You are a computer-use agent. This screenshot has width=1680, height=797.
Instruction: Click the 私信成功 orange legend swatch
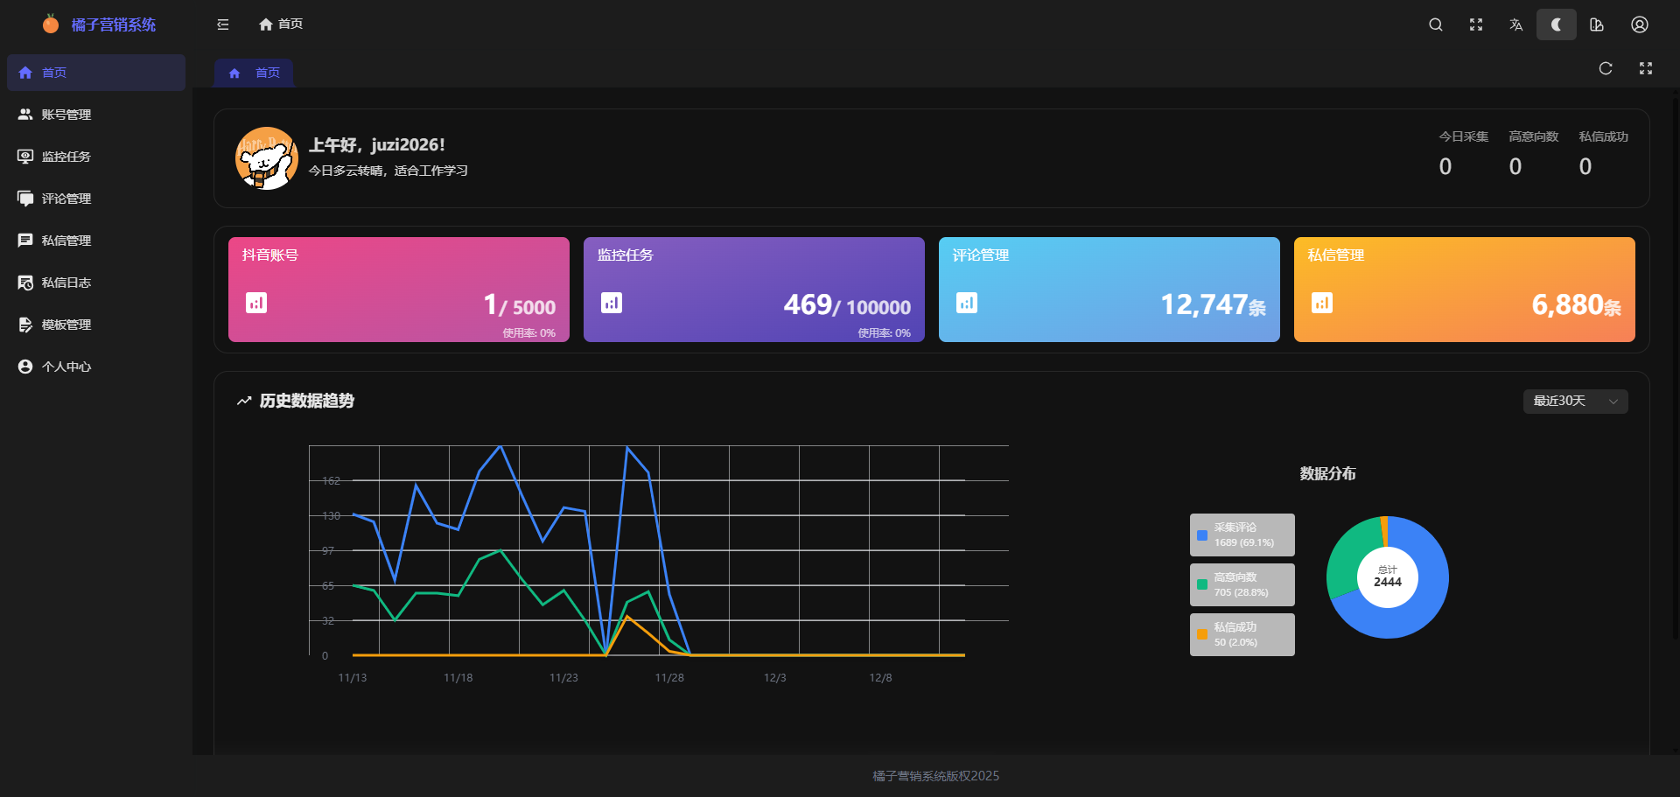(x=1201, y=634)
